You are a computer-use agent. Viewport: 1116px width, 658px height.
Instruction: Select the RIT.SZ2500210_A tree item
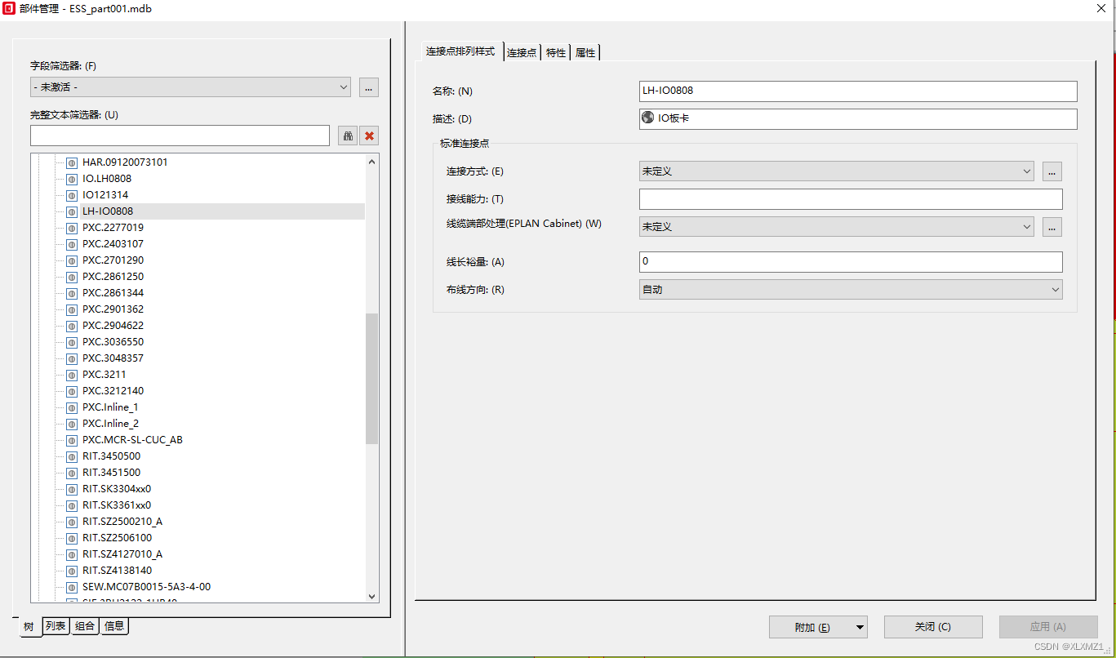click(x=122, y=522)
